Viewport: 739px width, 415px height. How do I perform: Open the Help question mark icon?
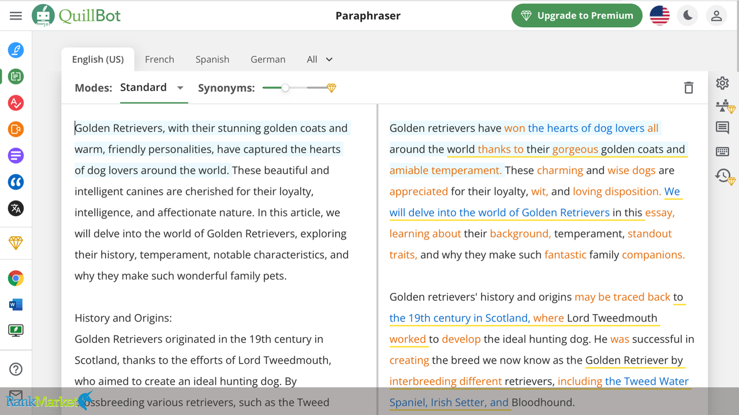pos(16,369)
